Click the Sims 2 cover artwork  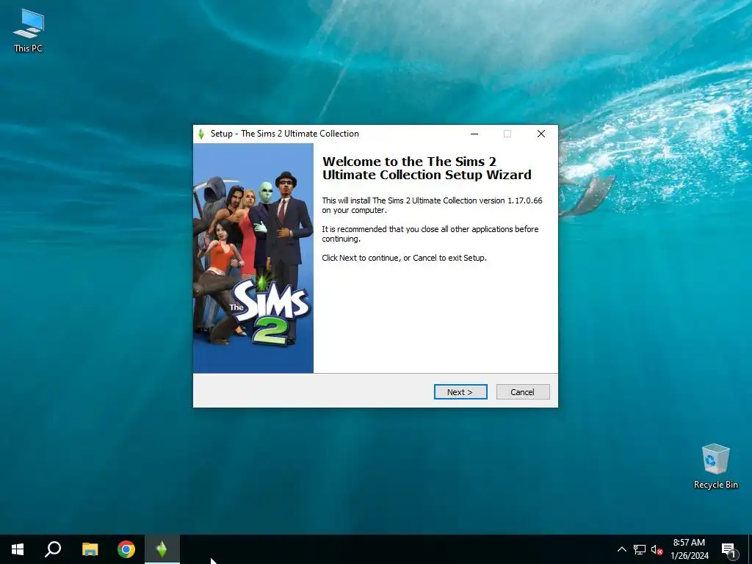tap(253, 258)
